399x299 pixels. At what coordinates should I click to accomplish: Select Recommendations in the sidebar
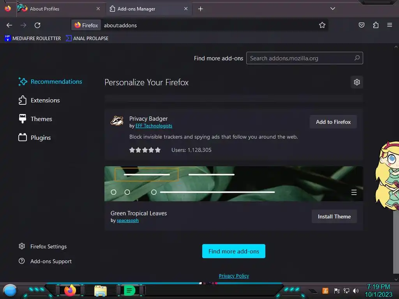(x=50, y=82)
